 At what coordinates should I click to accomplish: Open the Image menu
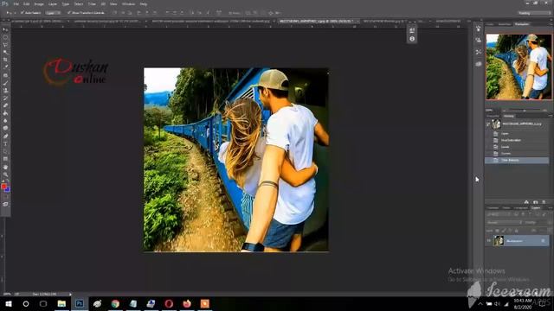(39, 3)
